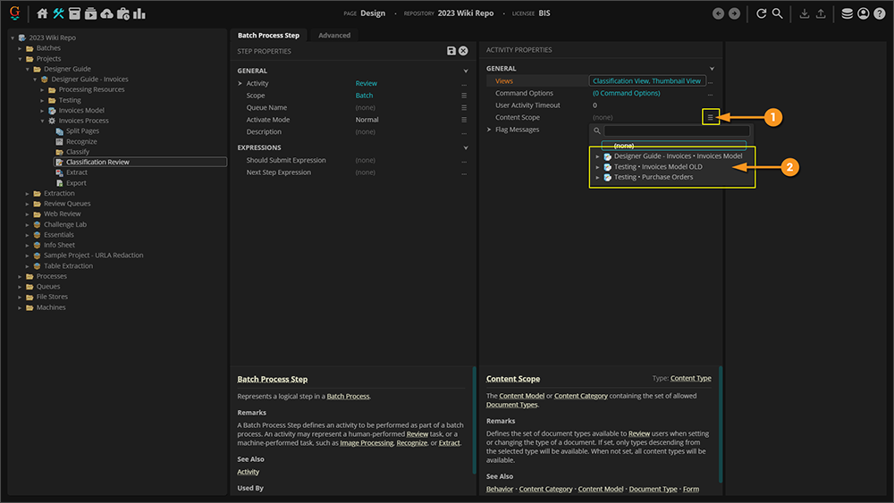Open the Design tools page icon
The width and height of the screenshot is (894, 503).
[59, 13]
